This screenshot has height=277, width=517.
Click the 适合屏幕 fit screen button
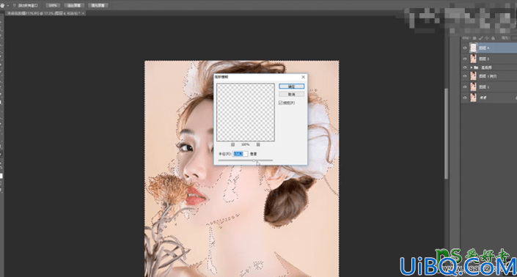coord(74,6)
